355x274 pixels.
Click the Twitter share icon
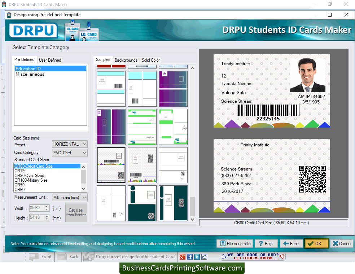pos(197,257)
